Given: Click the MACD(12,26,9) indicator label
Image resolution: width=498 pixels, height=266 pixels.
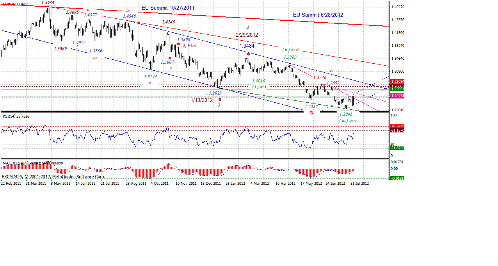Looking at the screenshot, I should (32, 162).
